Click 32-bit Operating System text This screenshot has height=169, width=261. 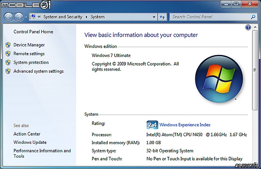click(x=170, y=151)
